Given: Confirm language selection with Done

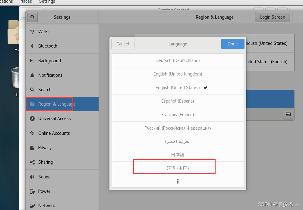Looking at the screenshot, I should point(233,44).
